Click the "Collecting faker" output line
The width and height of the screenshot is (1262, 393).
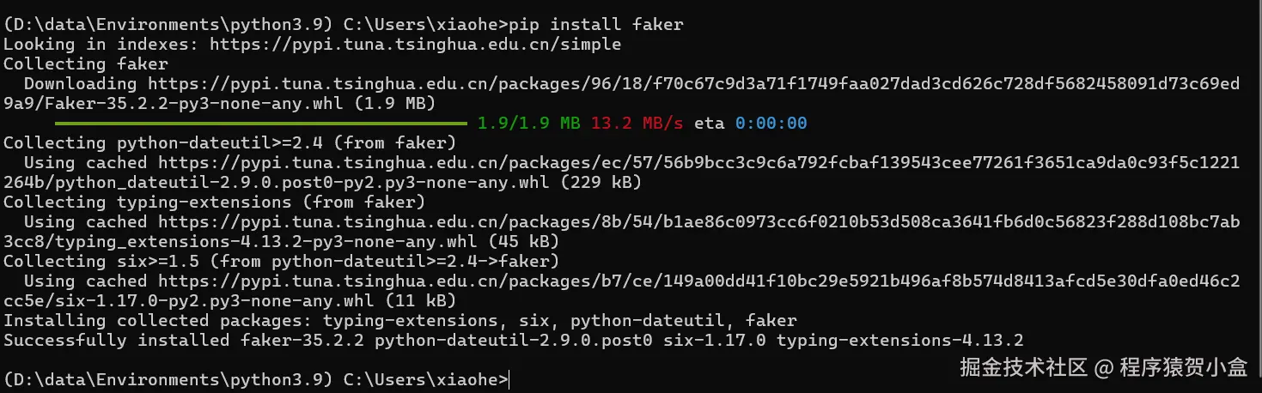point(86,63)
